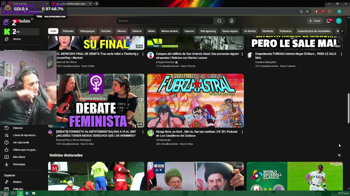The height and width of the screenshot is (196, 350).
Task: Open the Rescue2You channel avatar
Action: 51,133
